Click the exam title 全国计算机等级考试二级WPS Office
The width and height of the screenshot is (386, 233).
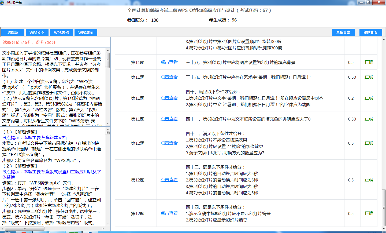pos(199,10)
